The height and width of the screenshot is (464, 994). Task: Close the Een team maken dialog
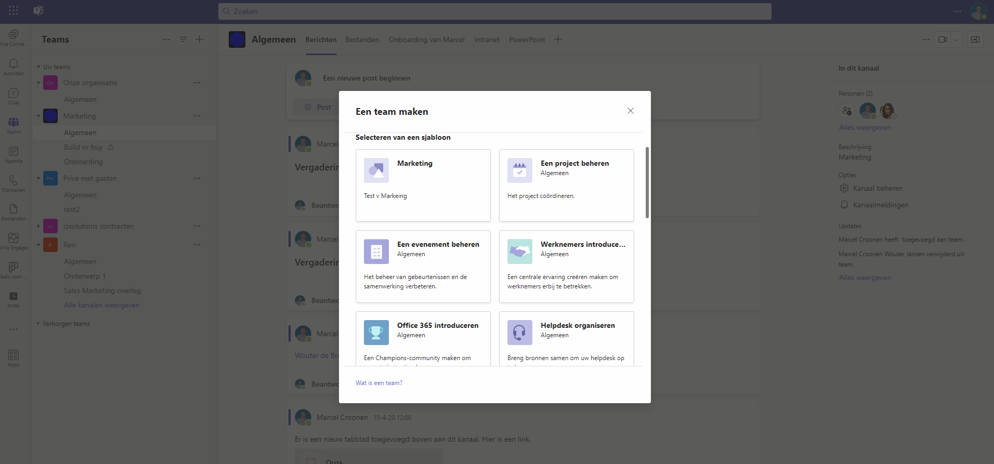(631, 111)
